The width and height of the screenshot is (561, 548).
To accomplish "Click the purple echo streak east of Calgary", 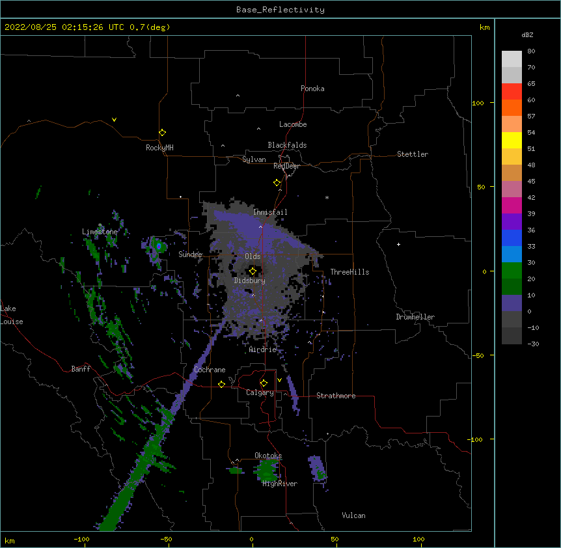I will pyautogui.click(x=293, y=394).
